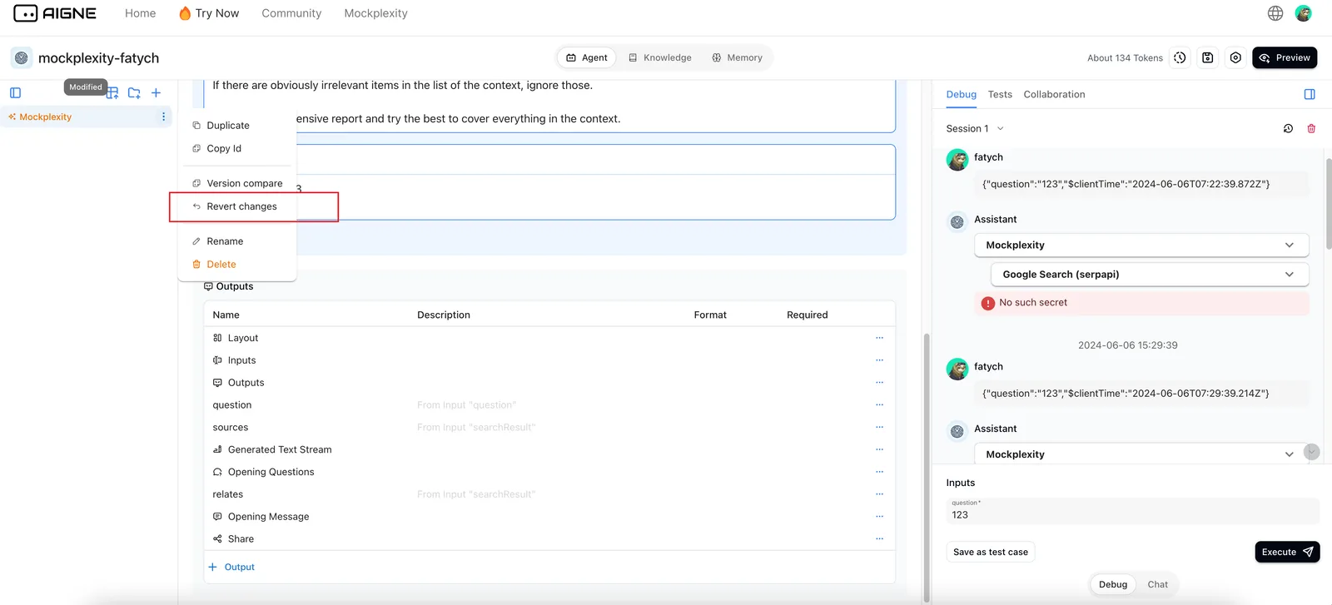Viewport: 1332px width, 605px height.
Task: Open more options for Inputs output row
Action: pyautogui.click(x=879, y=360)
